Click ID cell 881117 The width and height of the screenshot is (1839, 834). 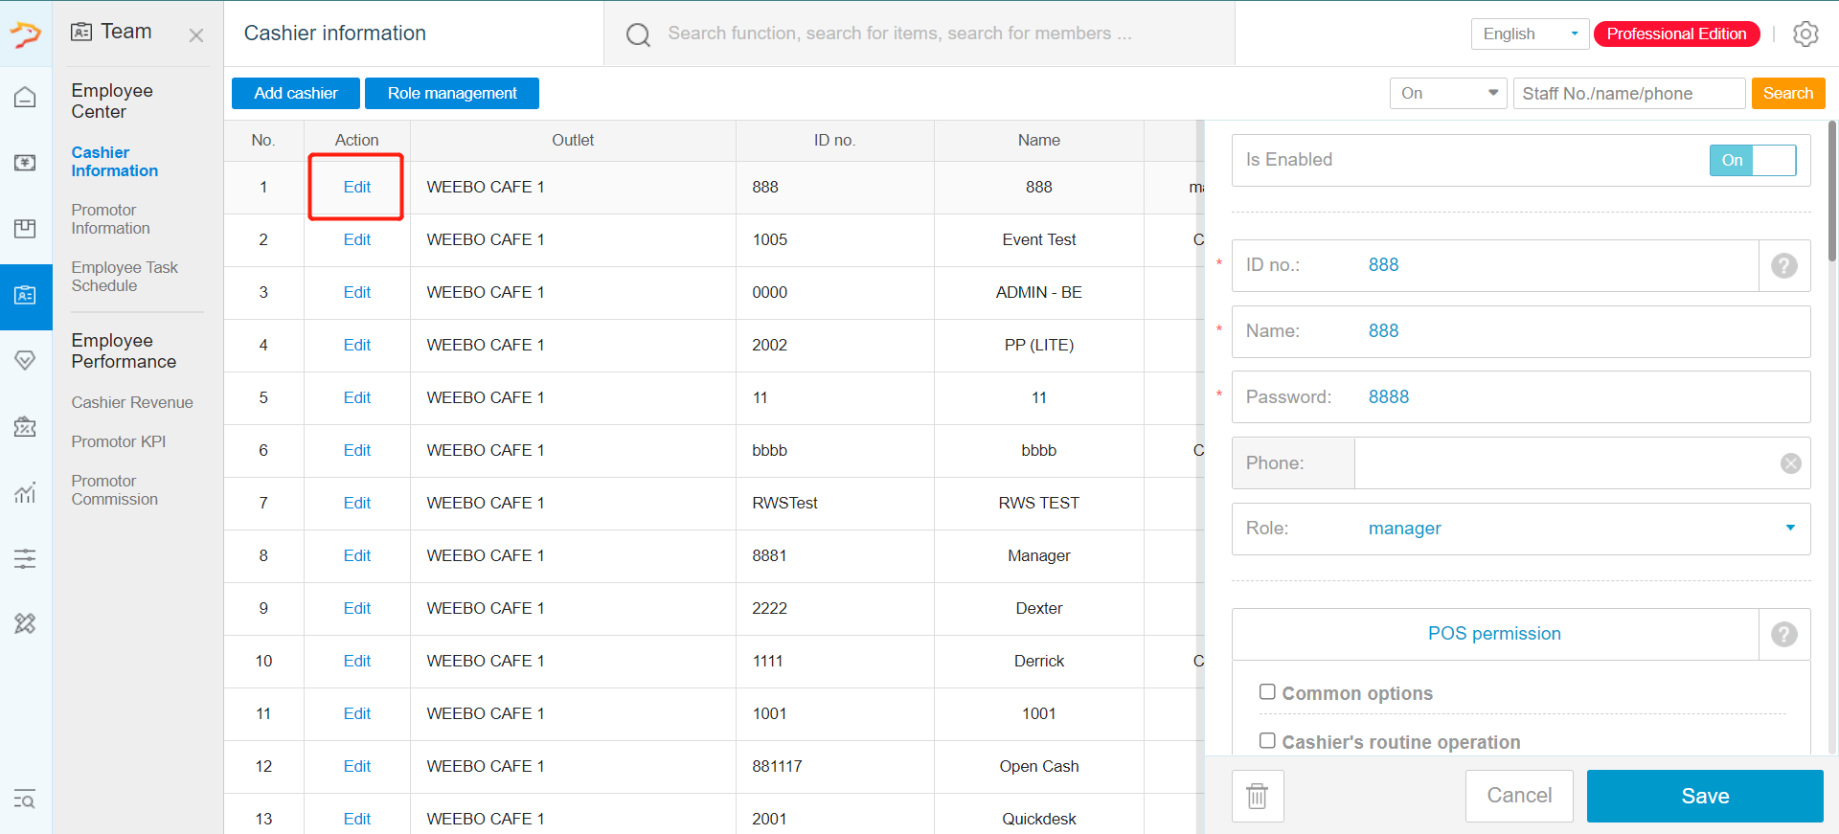[835, 766]
